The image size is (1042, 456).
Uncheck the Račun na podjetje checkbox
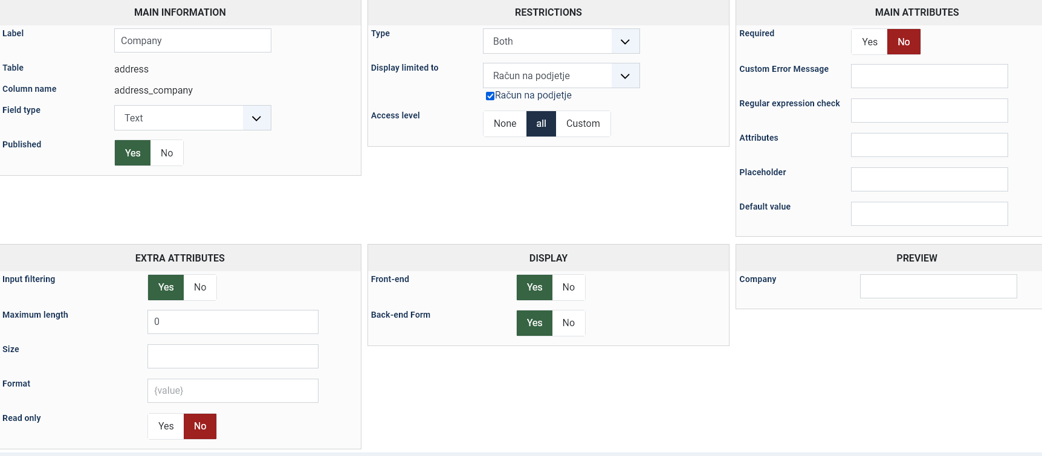pyautogui.click(x=490, y=95)
